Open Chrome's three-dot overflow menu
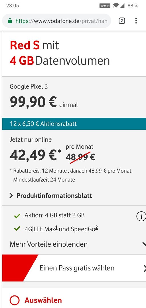The image size is (146, 308). [136, 21]
